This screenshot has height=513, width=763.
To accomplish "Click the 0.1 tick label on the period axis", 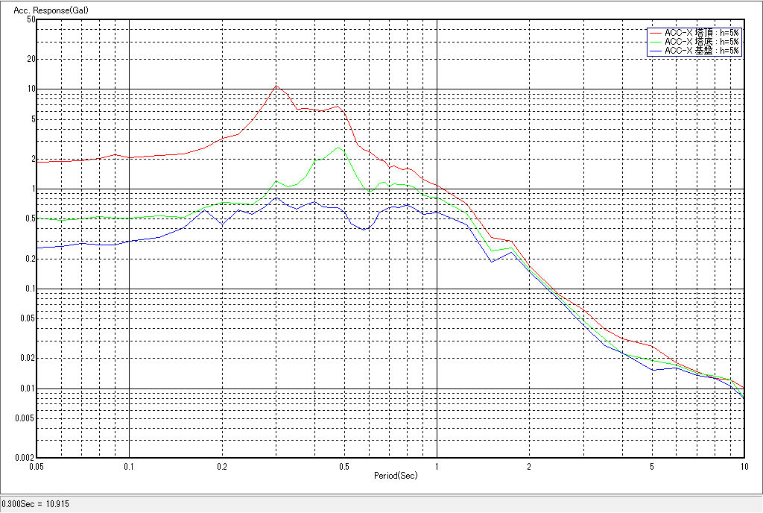I will point(130,467).
